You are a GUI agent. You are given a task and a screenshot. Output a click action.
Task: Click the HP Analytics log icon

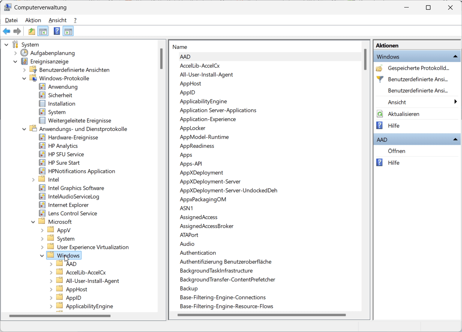pos(42,146)
